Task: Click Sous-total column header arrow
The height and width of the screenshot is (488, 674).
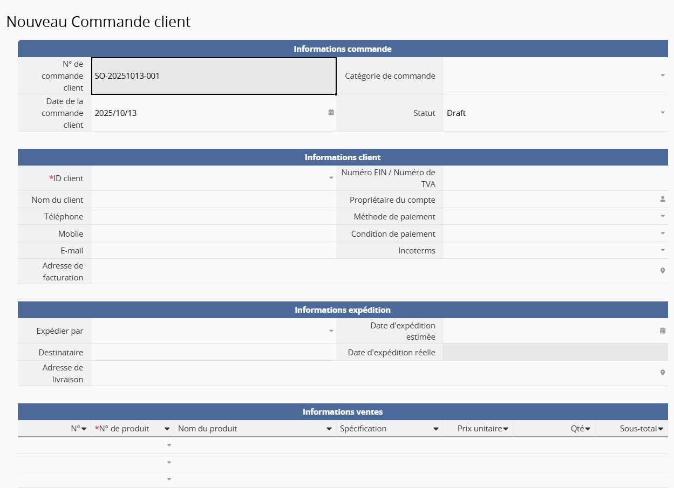Action: pyautogui.click(x=661, y=429)
